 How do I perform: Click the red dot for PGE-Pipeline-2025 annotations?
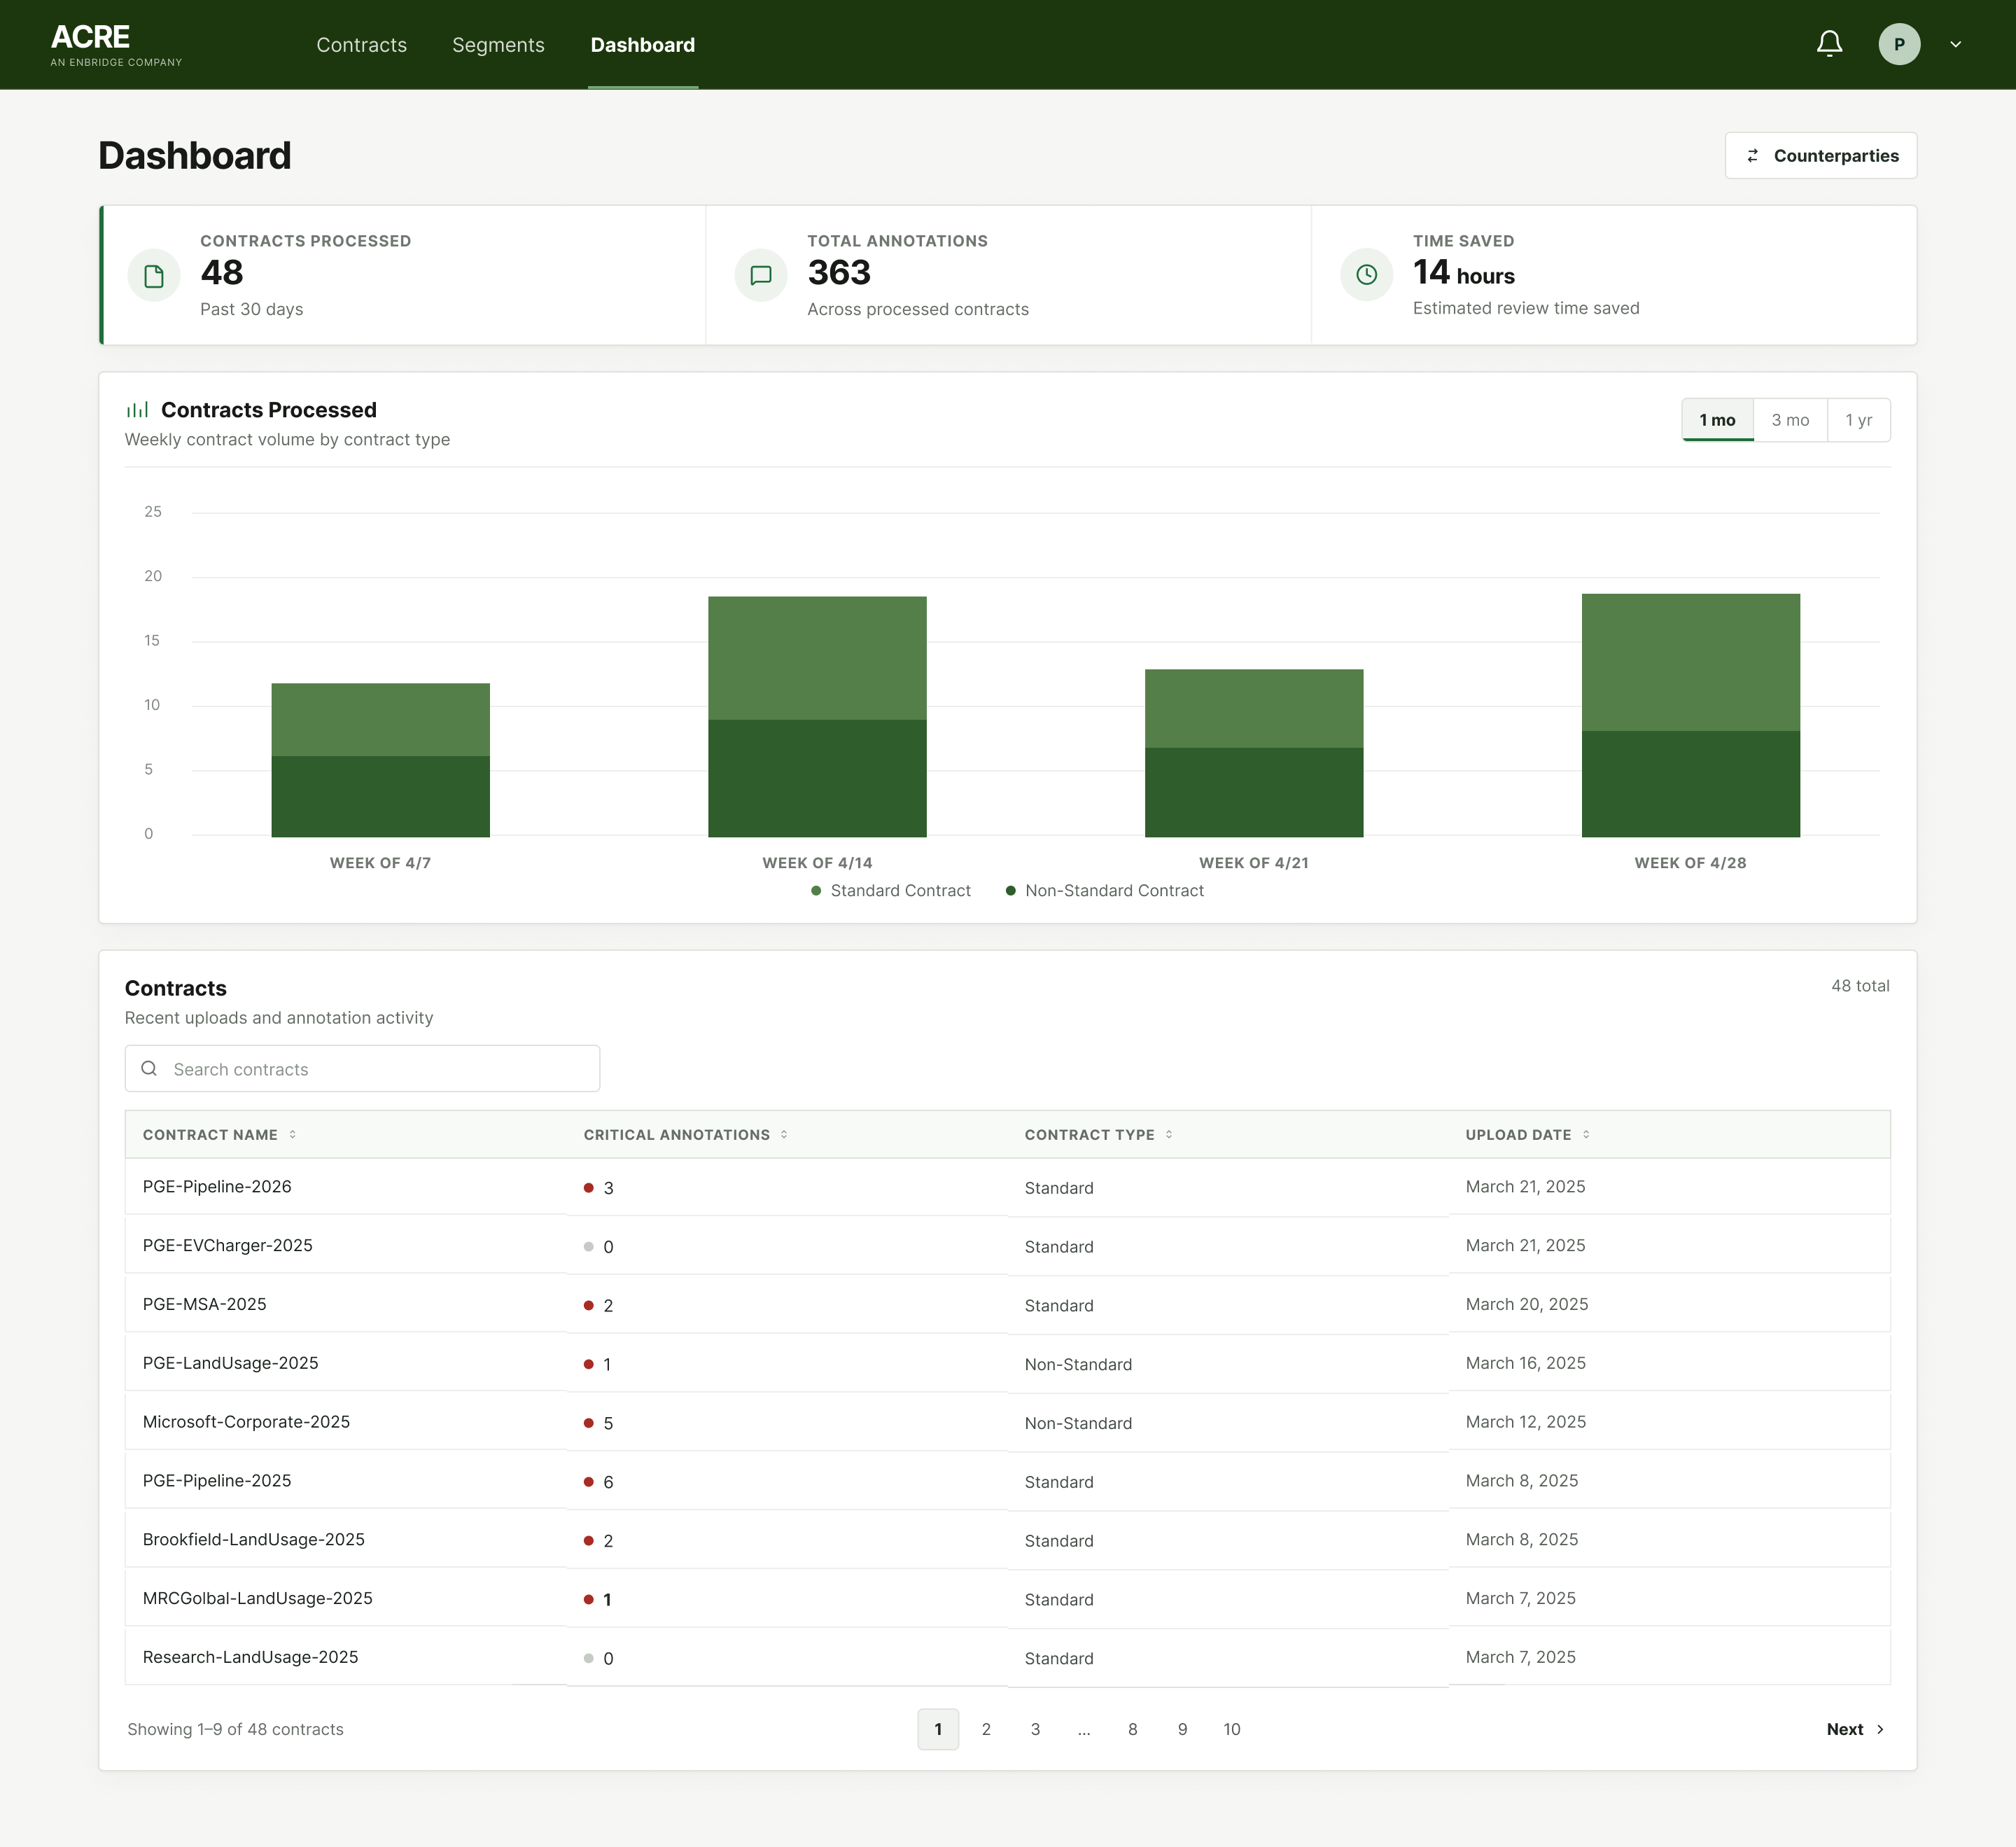click(x=588, y=1482)
